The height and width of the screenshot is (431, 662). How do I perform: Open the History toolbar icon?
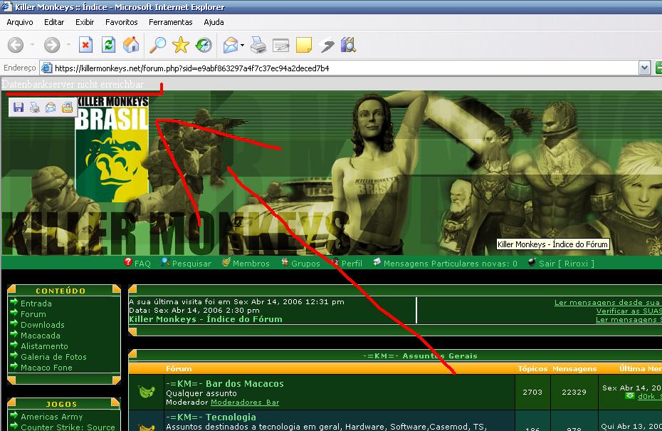click(x=204, y=46)
